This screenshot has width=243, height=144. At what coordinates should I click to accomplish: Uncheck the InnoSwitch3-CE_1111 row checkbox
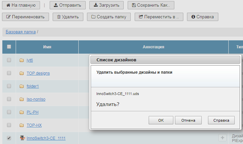point(9,138)
